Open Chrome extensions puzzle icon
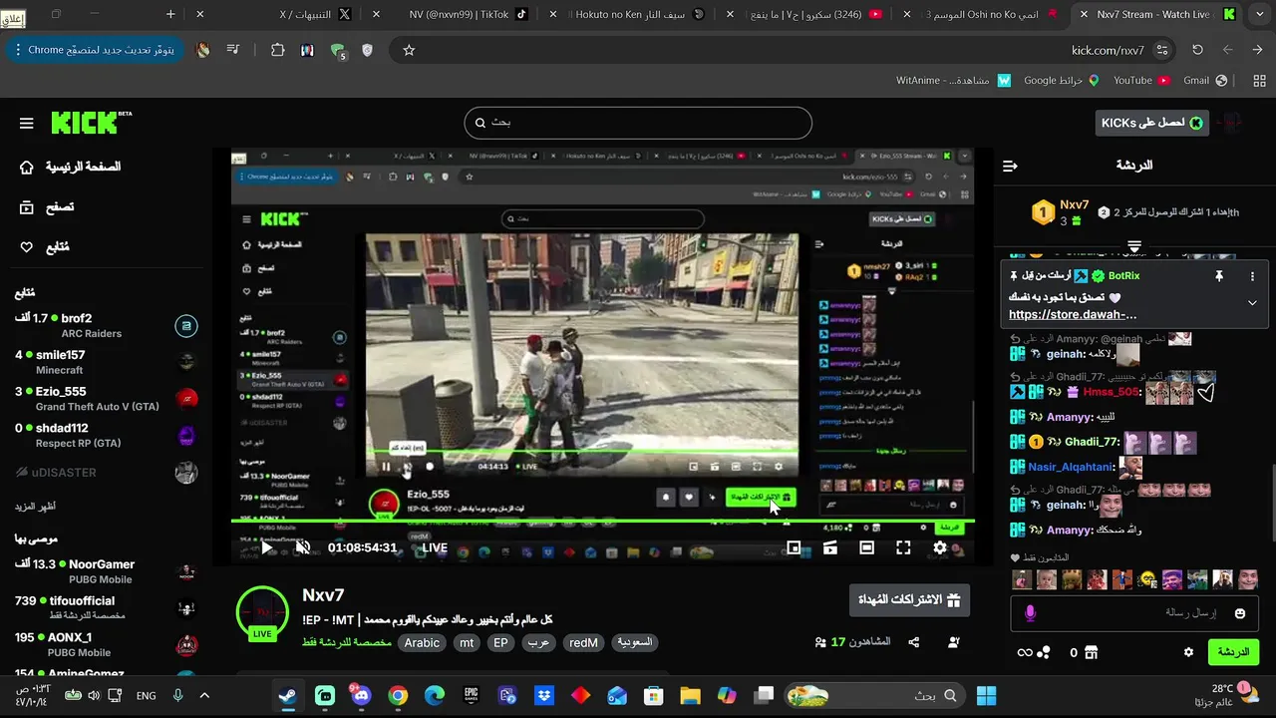 pos(278,50)
